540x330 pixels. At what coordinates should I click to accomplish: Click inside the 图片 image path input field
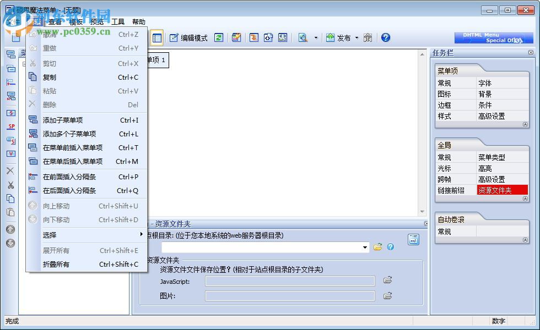[289, 296]
